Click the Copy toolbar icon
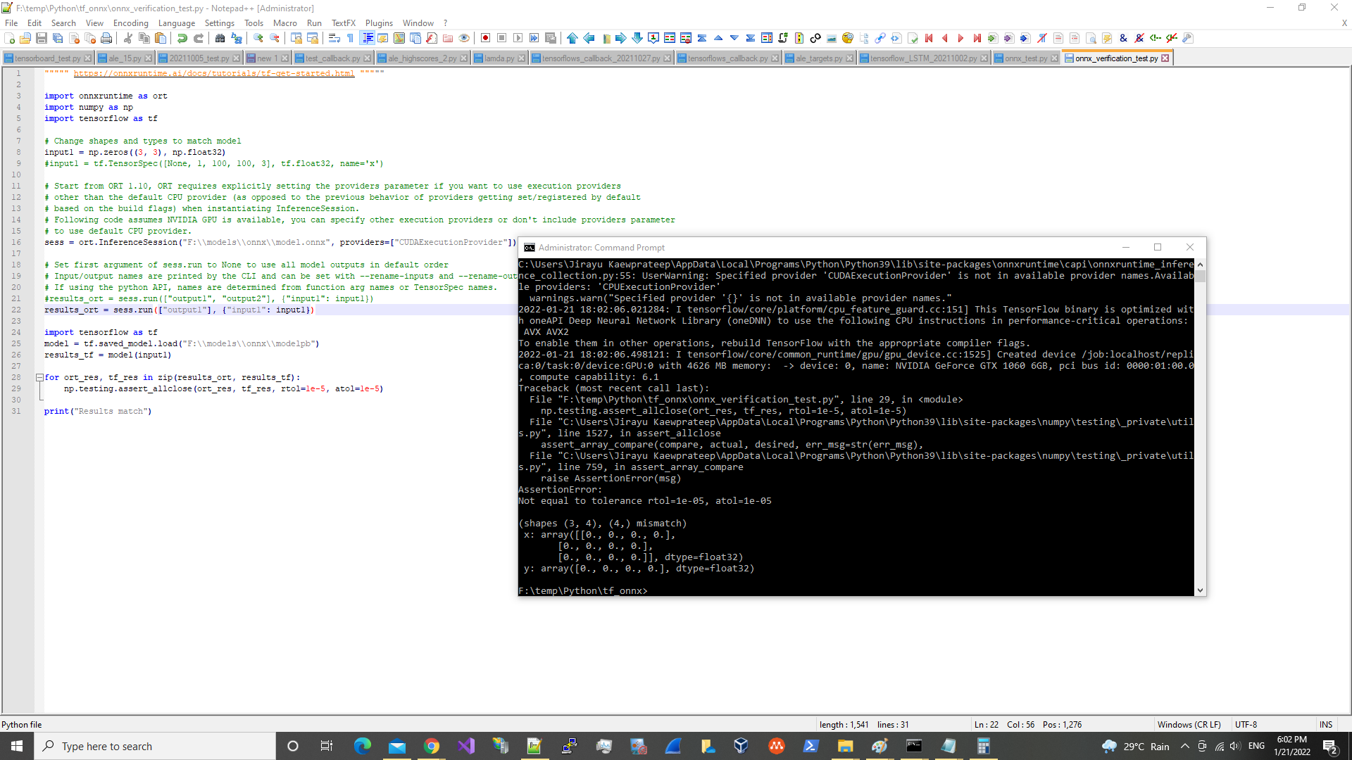The image size is (1352, 760). (x=144, y=38)
